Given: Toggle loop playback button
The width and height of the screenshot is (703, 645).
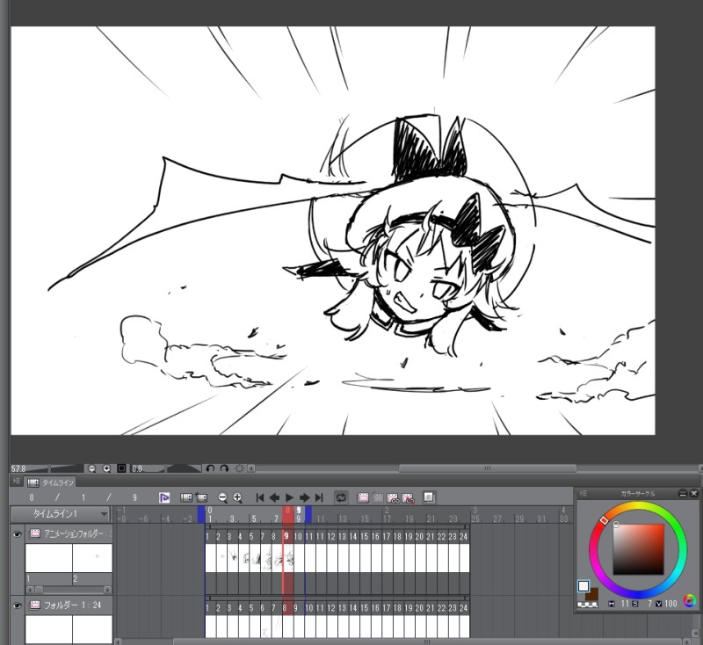Looking at the screenshot, I should [x=341, y=497].
